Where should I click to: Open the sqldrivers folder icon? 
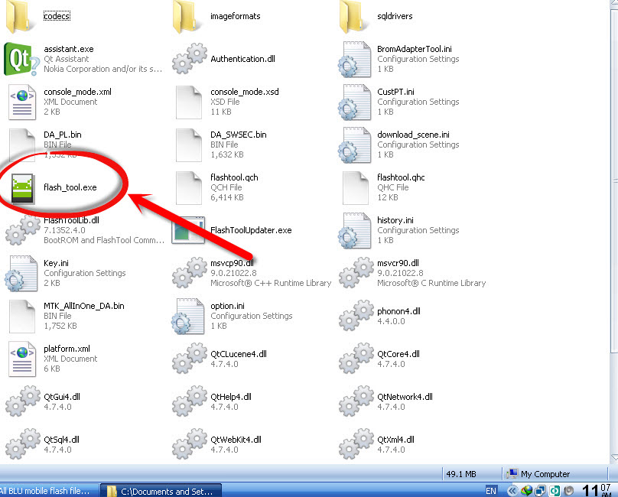pyautogui.click(x=352, y=16)
